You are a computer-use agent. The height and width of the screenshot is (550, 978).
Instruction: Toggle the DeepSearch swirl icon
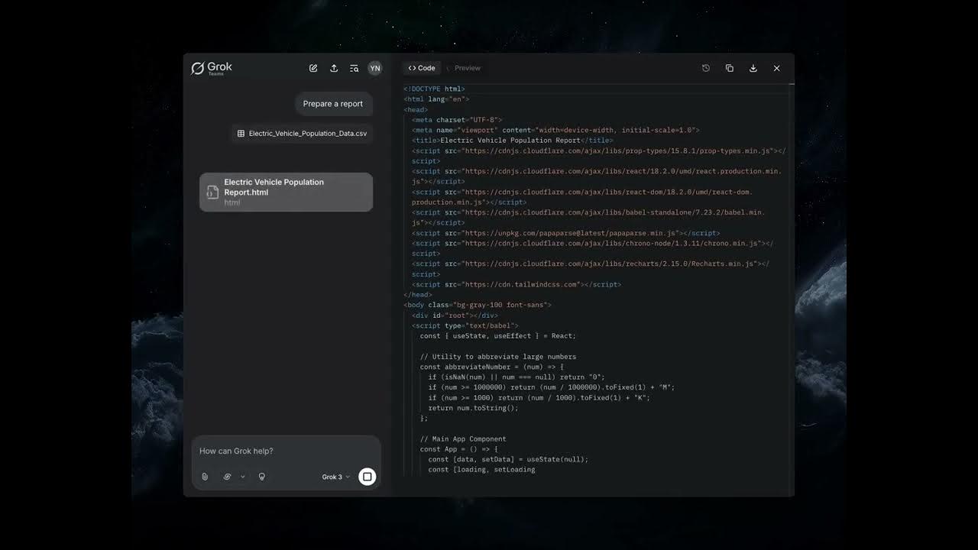(x=227, y=477)
